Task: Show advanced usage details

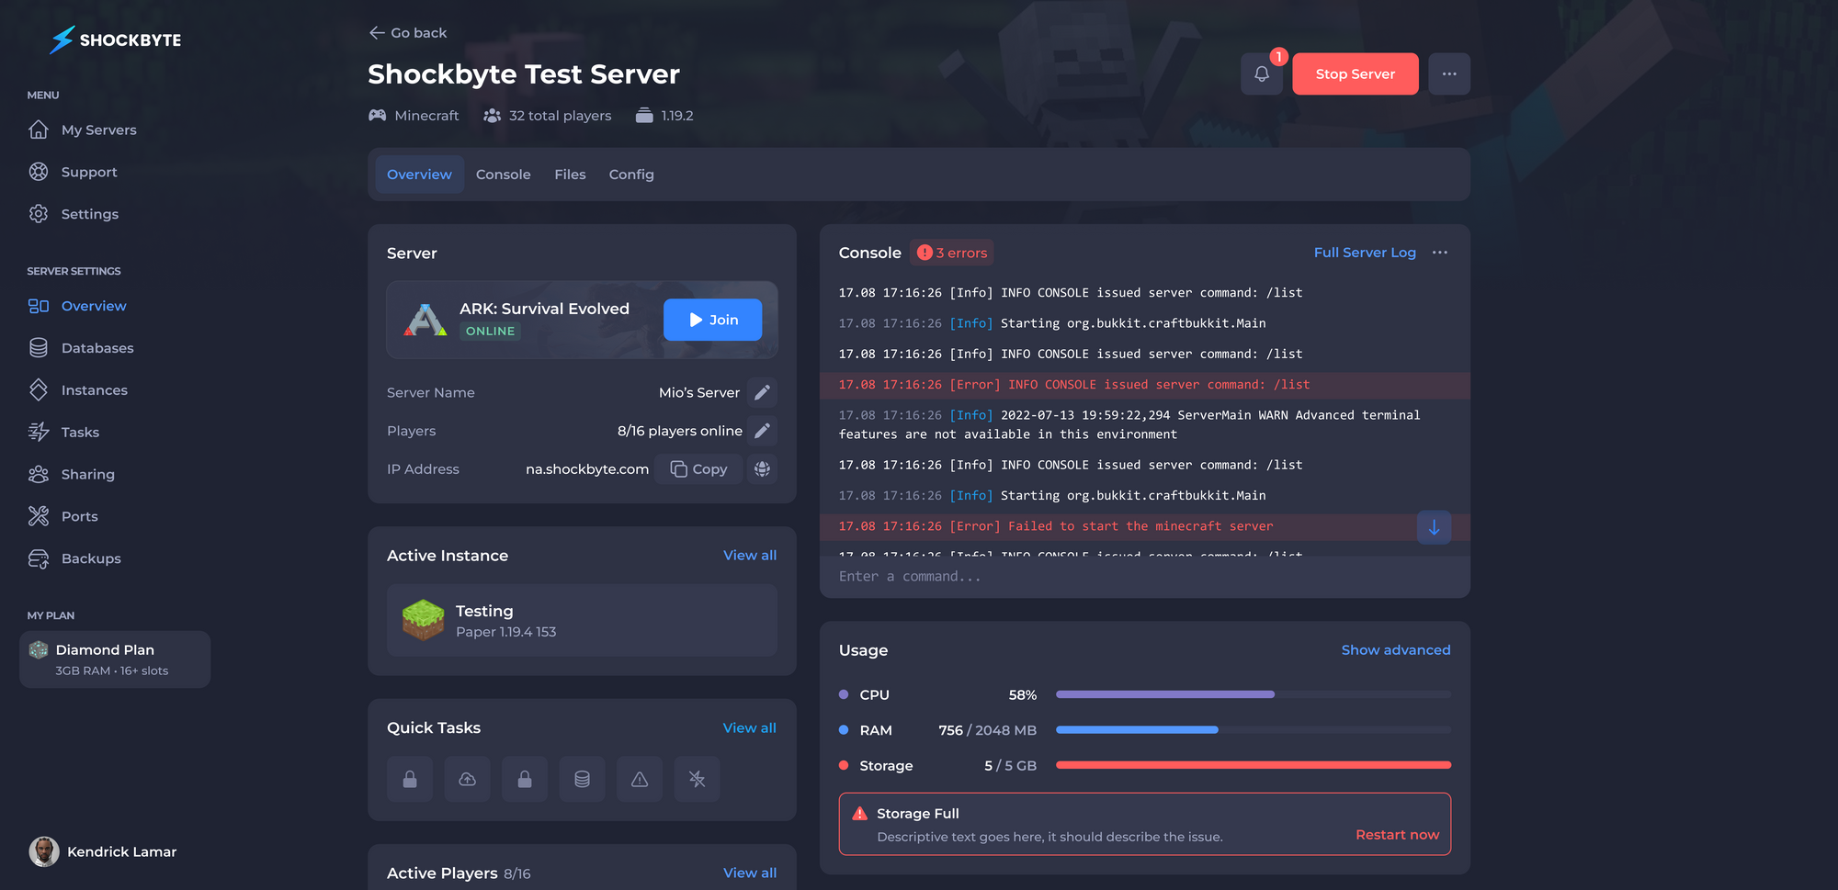Action: 1395,650
